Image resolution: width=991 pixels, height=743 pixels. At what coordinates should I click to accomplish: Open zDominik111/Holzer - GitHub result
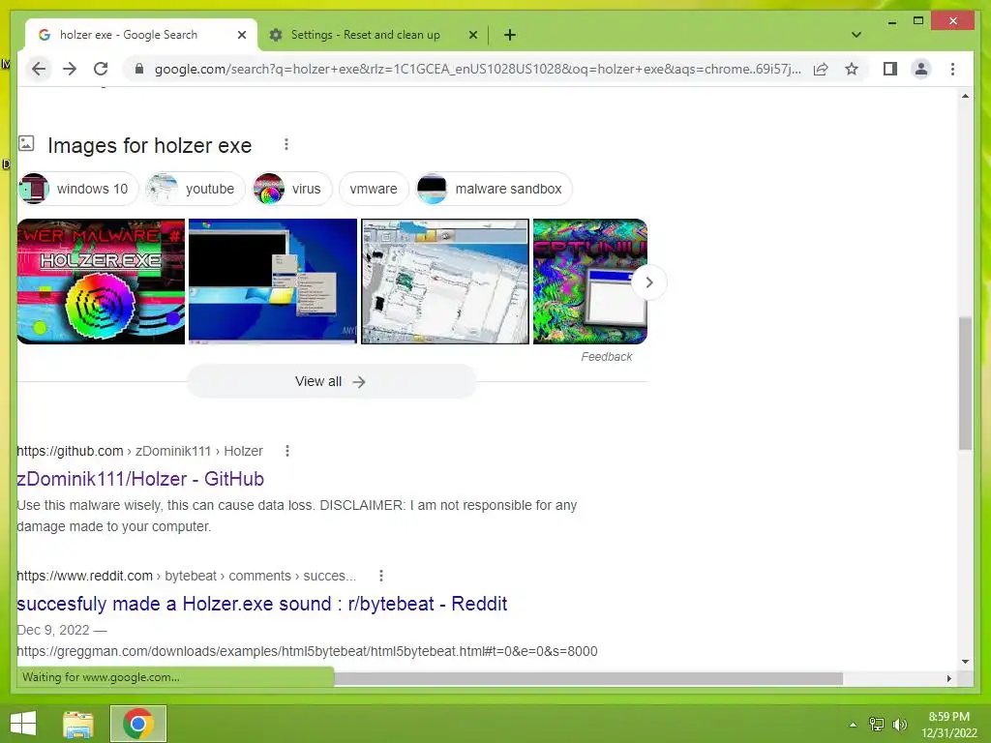coord(140,479)
